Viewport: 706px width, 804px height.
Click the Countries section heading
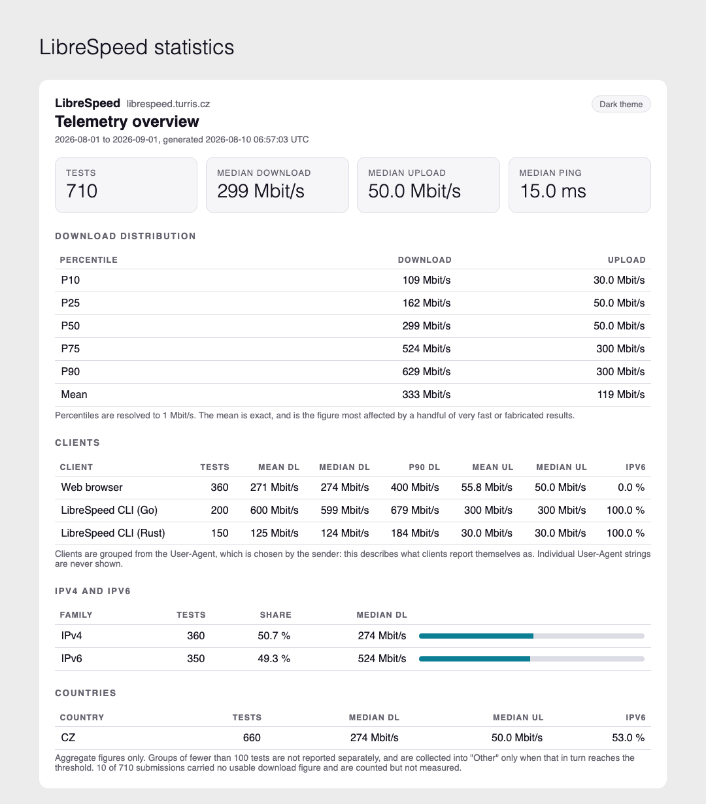pyautogui.click(x=86, y=693)
